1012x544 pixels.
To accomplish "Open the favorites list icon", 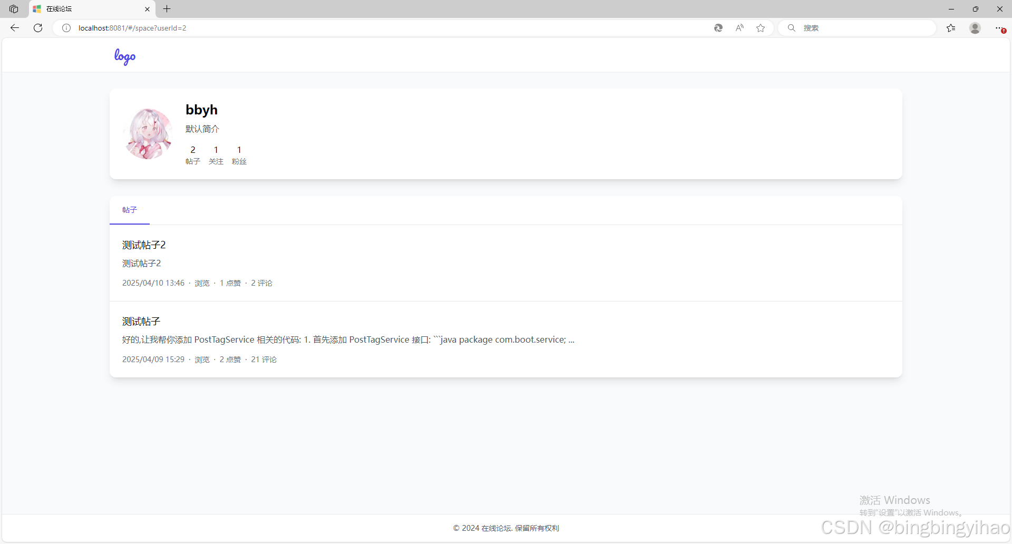I will coord(951,28).
